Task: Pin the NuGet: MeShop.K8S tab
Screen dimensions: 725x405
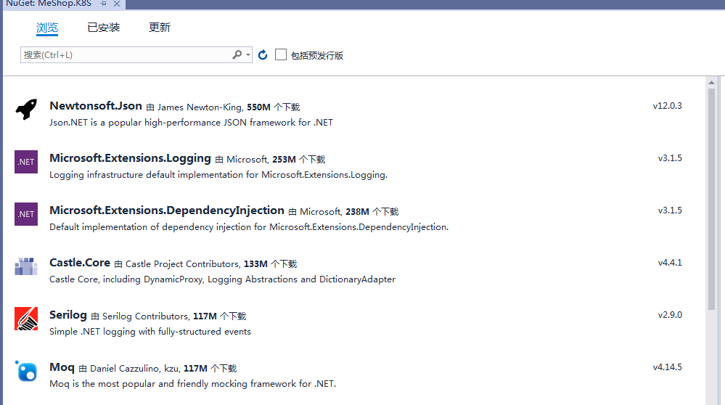Action: (x=103, y=4)
